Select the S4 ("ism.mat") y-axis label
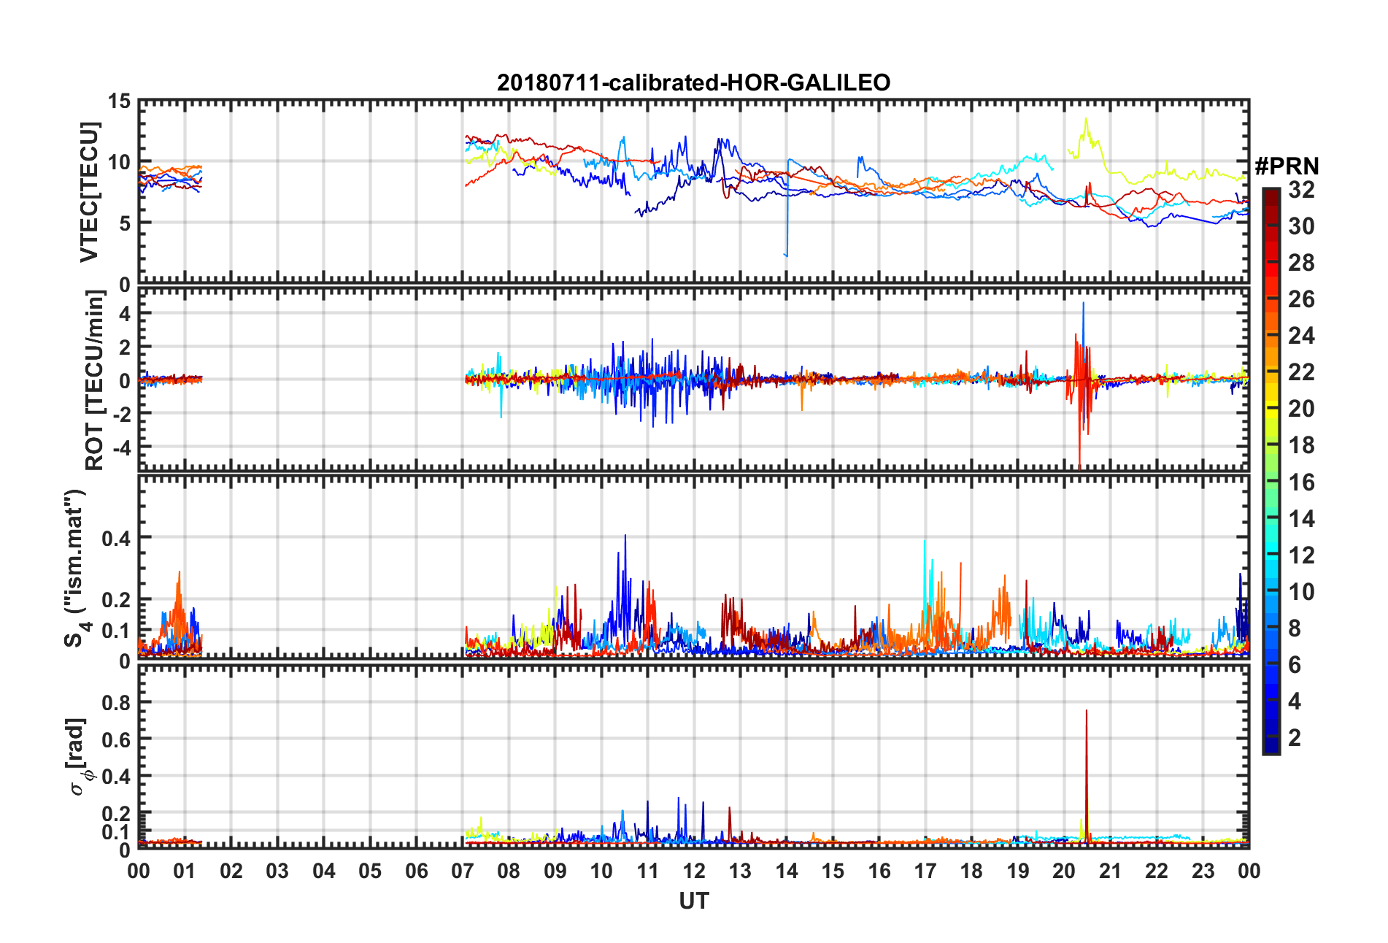 [x=76, y=568]
